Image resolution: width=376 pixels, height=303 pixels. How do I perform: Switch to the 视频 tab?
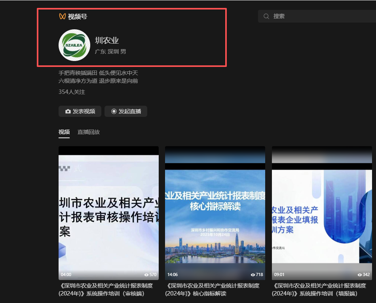pyautogui.click(x=64, y=132)
